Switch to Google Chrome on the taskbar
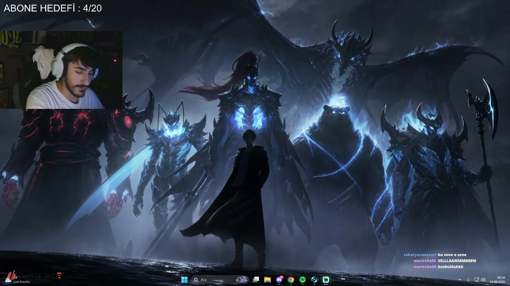This screenshot has width=510, height=286. pos(291,280)
